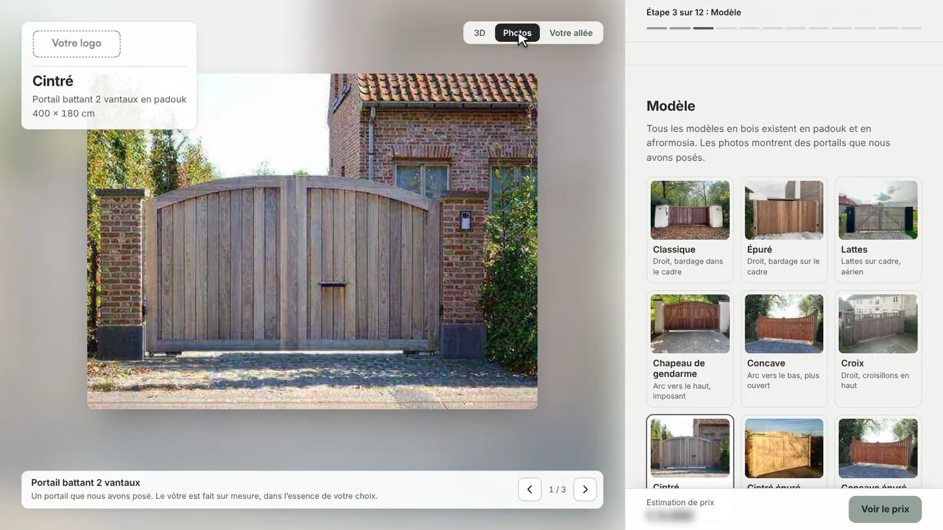The height and width of the screenshot is (530, 943).
Task: Click the Votre logo placeholder
Action: 77,44
